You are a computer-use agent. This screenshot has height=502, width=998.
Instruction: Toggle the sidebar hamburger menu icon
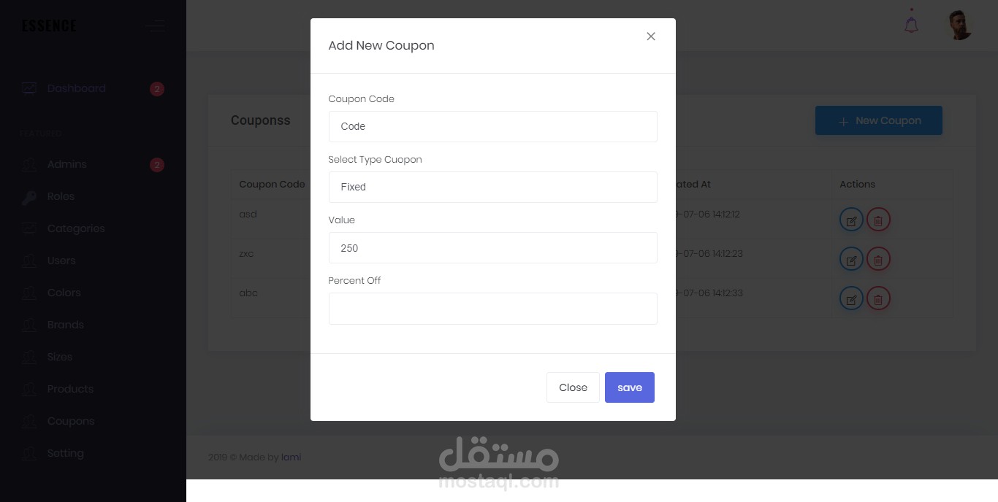[x=154, y=27]
